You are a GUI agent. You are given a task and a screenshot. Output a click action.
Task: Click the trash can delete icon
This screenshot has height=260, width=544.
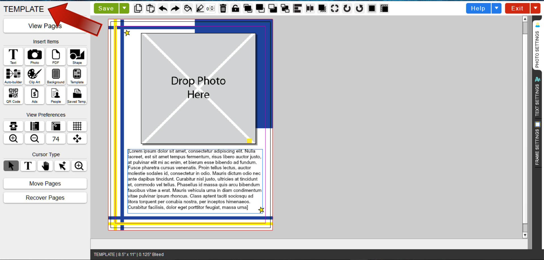(223, 8)
